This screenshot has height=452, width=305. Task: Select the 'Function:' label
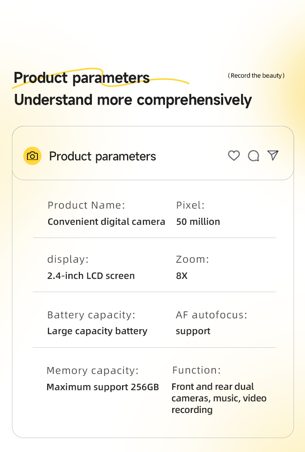[197, 370]
